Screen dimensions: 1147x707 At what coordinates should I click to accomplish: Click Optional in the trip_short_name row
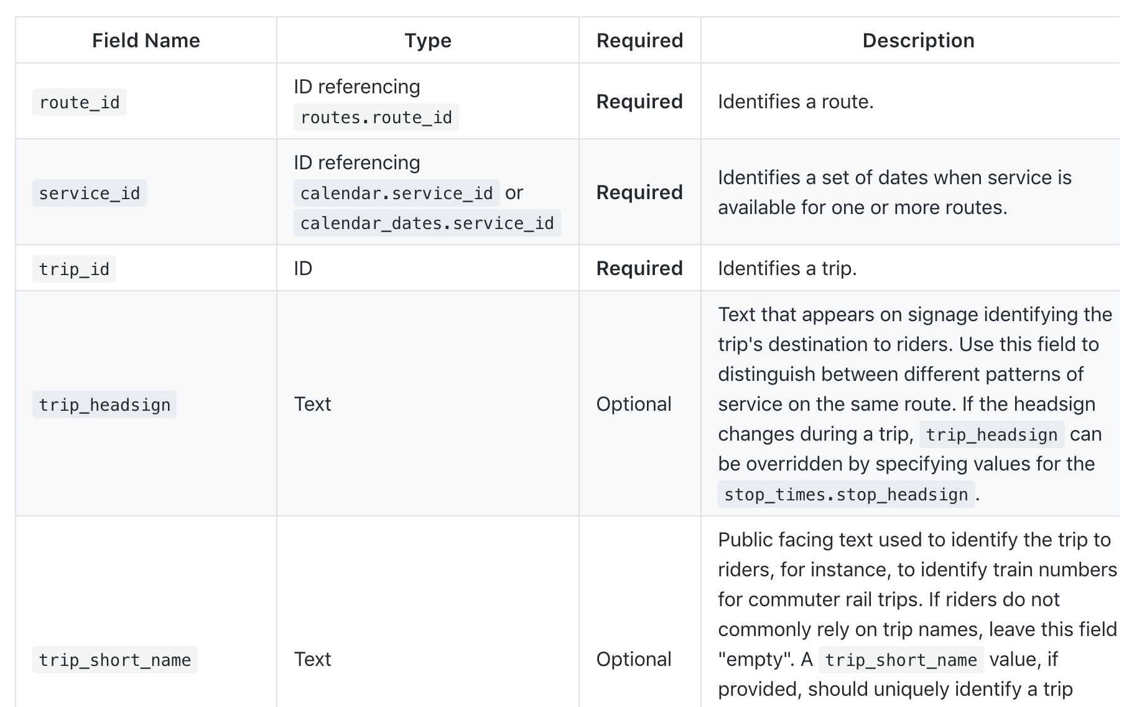[x=634, y=659]
